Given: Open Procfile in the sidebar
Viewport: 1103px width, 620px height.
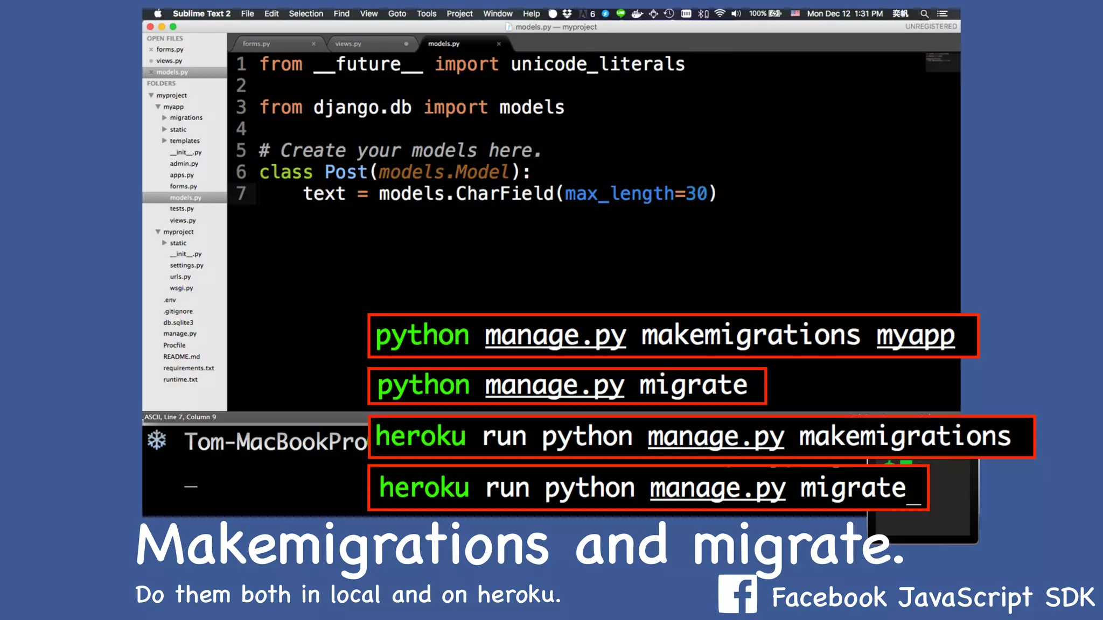Looking at the screenshot, I should click(x=174, y=345).
